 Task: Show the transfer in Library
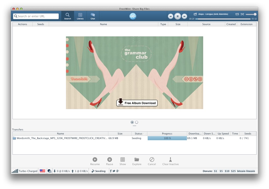123,161
